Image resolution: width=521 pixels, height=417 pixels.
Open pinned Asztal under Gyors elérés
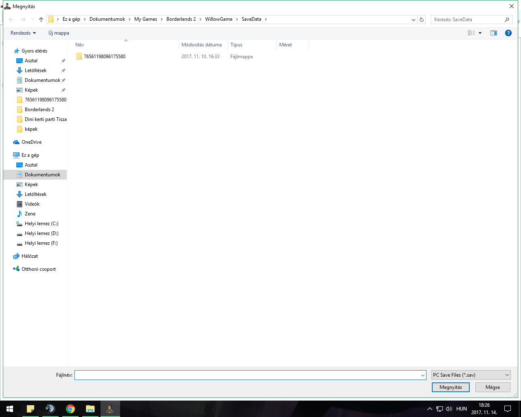coord(31,61)
